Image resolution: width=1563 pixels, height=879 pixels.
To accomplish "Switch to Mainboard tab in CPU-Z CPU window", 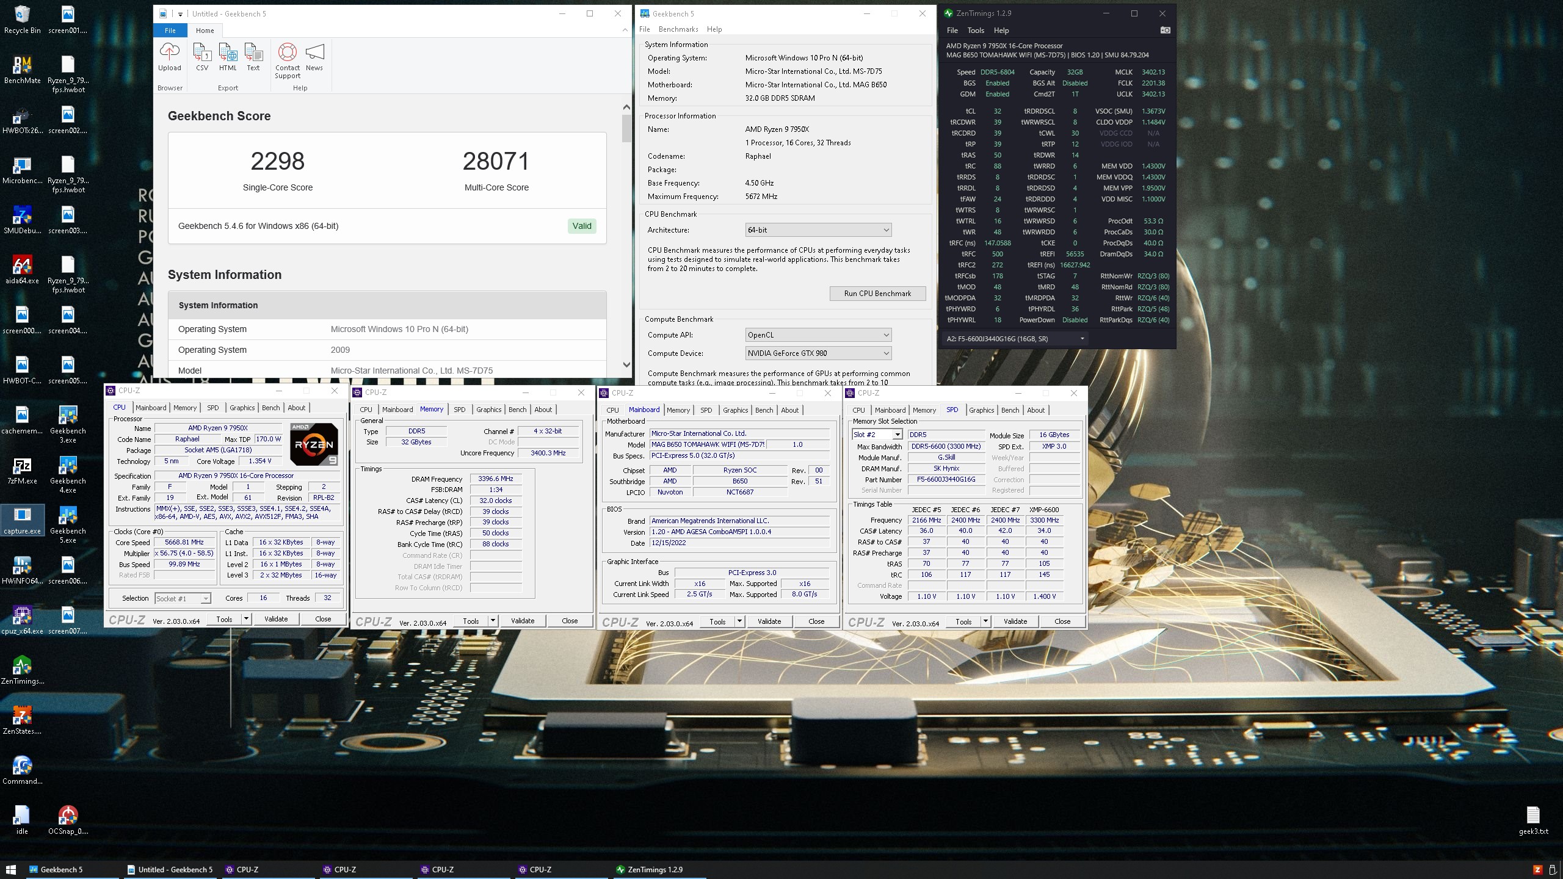I will click(x=151, y=408).
